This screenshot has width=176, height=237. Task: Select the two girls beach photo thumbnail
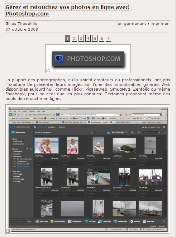tap(47, 145)
